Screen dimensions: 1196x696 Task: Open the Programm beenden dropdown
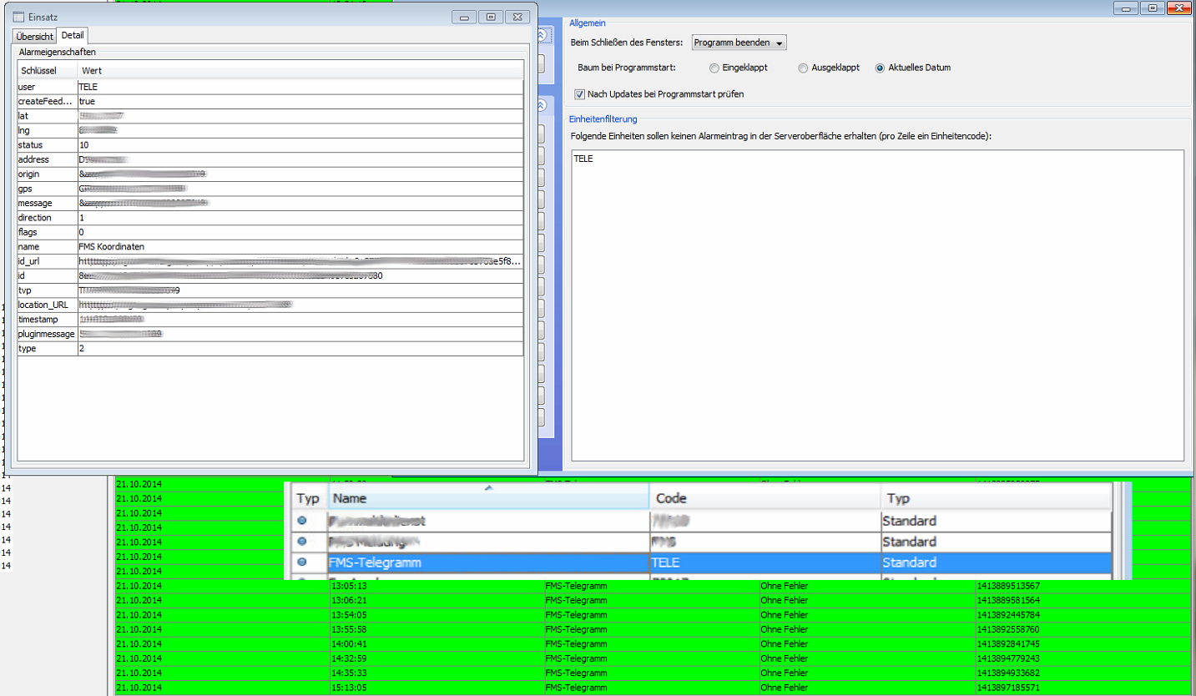click(739, 43)
